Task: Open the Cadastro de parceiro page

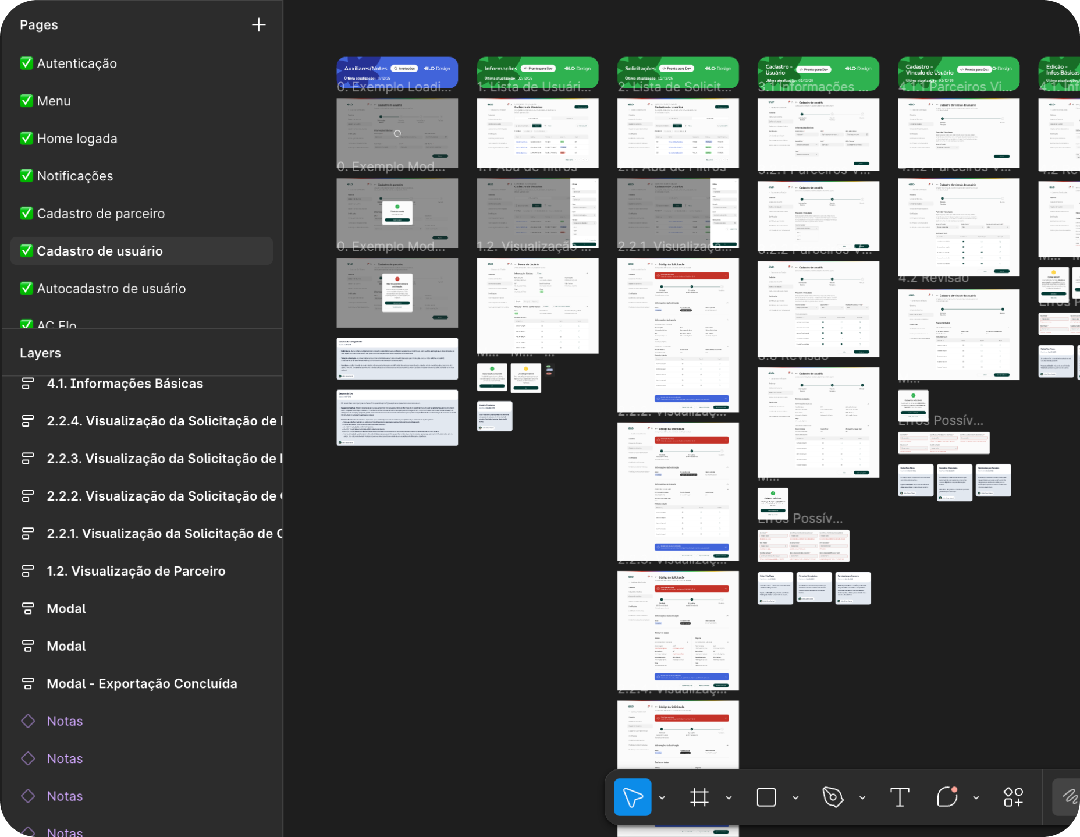Action: [141, 214]
